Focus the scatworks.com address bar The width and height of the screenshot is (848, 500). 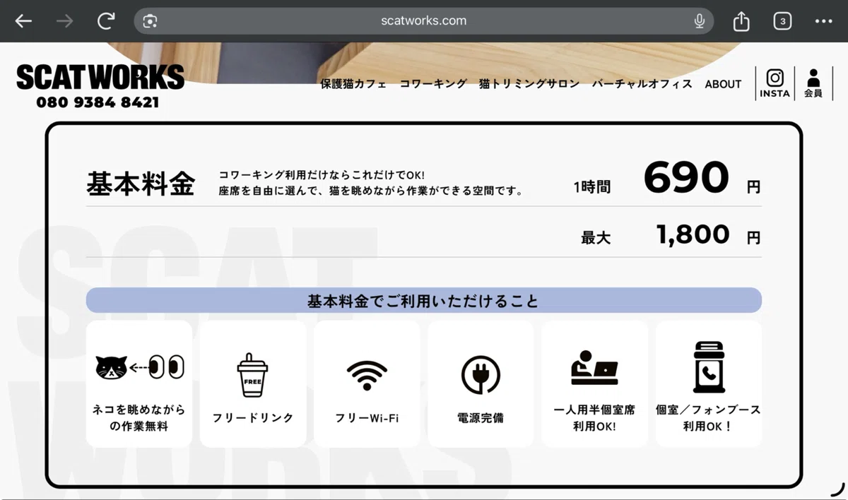pyautogui.click(x=424, y=21)
